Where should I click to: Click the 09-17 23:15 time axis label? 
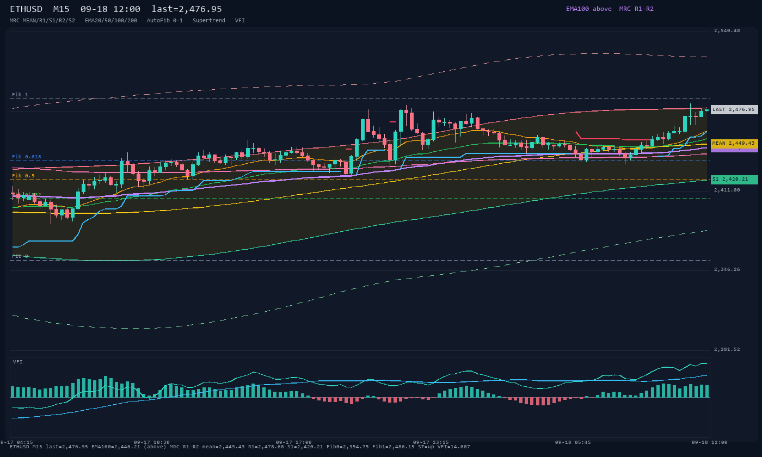coord(431,442)
